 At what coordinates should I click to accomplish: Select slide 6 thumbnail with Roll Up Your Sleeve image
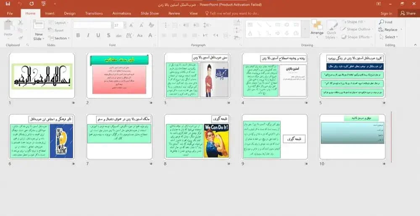click(x=42, y=137)
